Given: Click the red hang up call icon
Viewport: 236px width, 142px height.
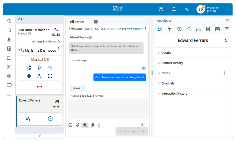Looking at the screenshot, I should tap(39, 87).
